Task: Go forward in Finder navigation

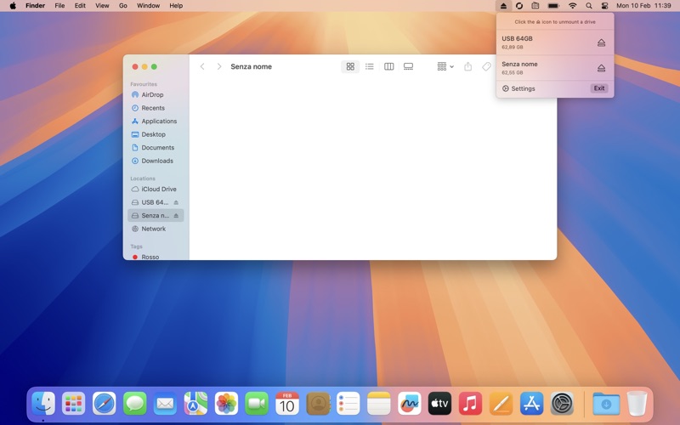Action: point(219,66)
